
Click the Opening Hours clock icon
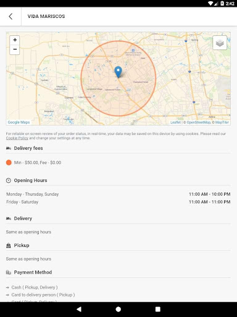9,181
